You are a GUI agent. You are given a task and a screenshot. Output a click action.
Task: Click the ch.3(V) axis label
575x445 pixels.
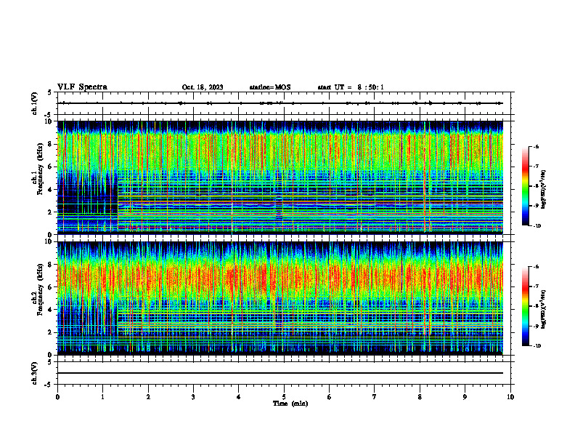tap(35, 373)
